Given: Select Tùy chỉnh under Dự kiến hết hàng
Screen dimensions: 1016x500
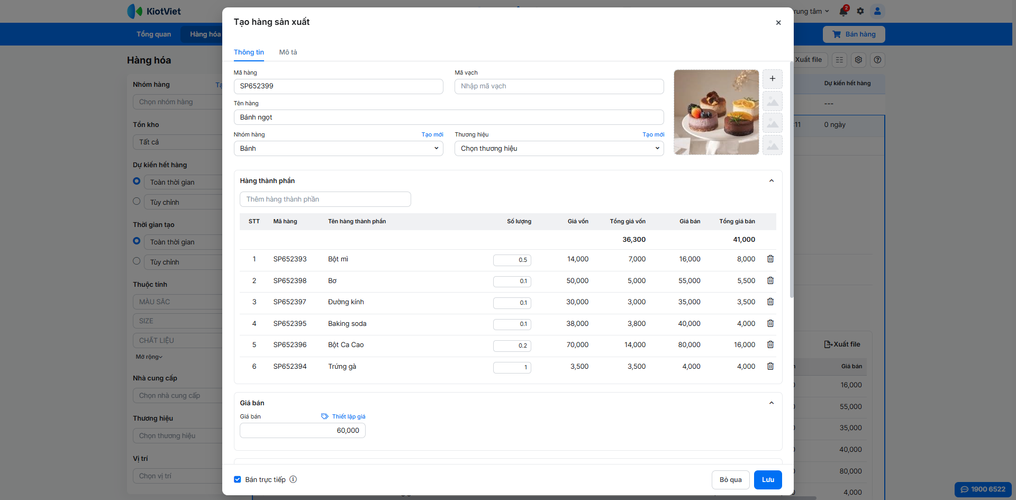Looking at the screenshot, I should [x=137, y=202].
